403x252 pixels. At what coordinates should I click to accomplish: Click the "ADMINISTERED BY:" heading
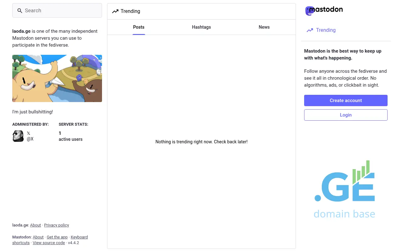(31, 124)
